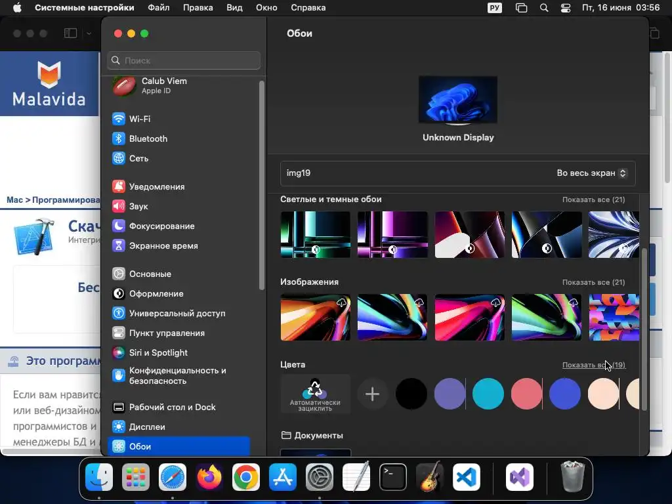Select the black color swatch

click(x=411, y=394)
